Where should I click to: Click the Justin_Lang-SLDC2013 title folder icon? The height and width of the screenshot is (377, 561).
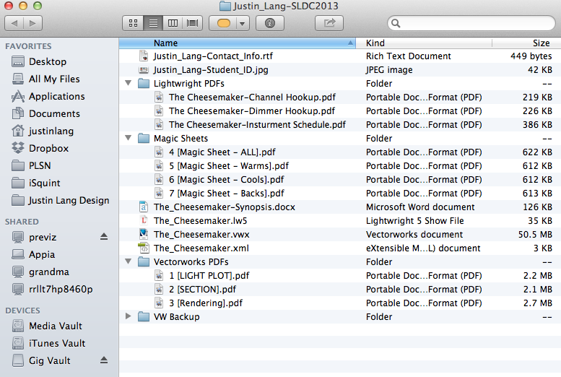click(225, 6)
